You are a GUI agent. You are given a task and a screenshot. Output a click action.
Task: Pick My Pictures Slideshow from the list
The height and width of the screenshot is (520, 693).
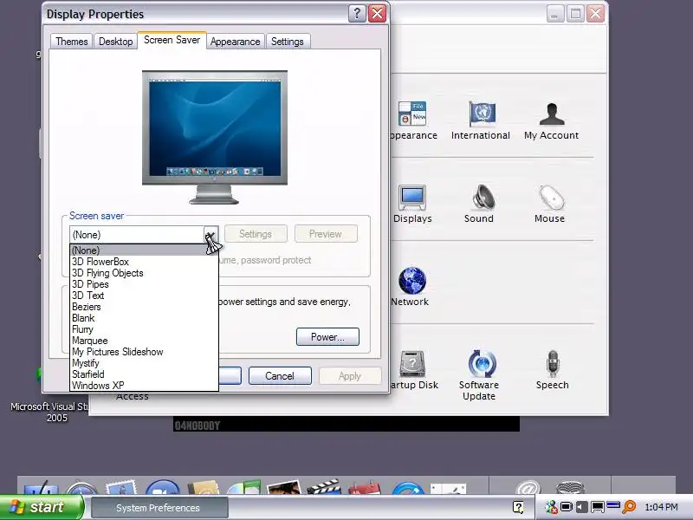click(x=144, y=352)
